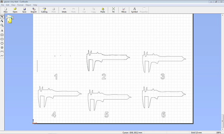Click the outlined numeral 3 on canvas
224x134 pixels.
163,76
